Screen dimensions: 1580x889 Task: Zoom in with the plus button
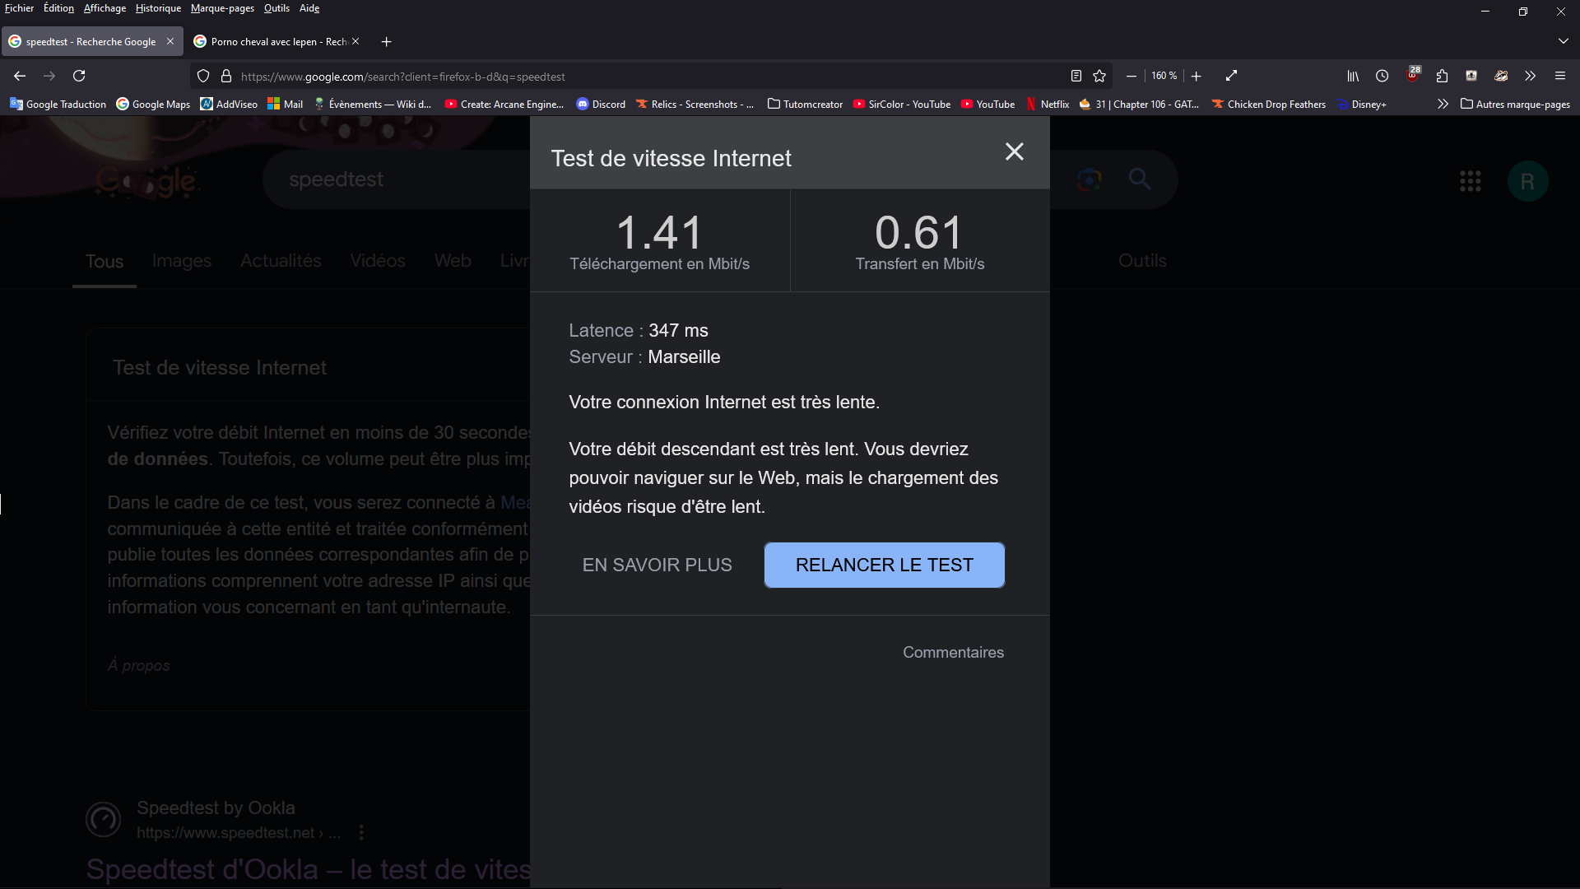pyautogui.click(x=1197, y=76)
